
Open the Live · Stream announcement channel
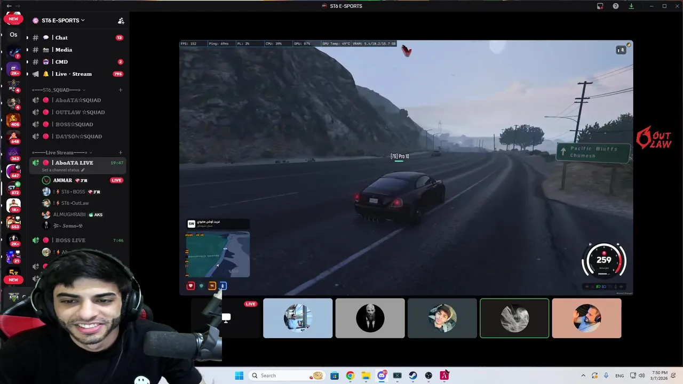tap(78, 74)
